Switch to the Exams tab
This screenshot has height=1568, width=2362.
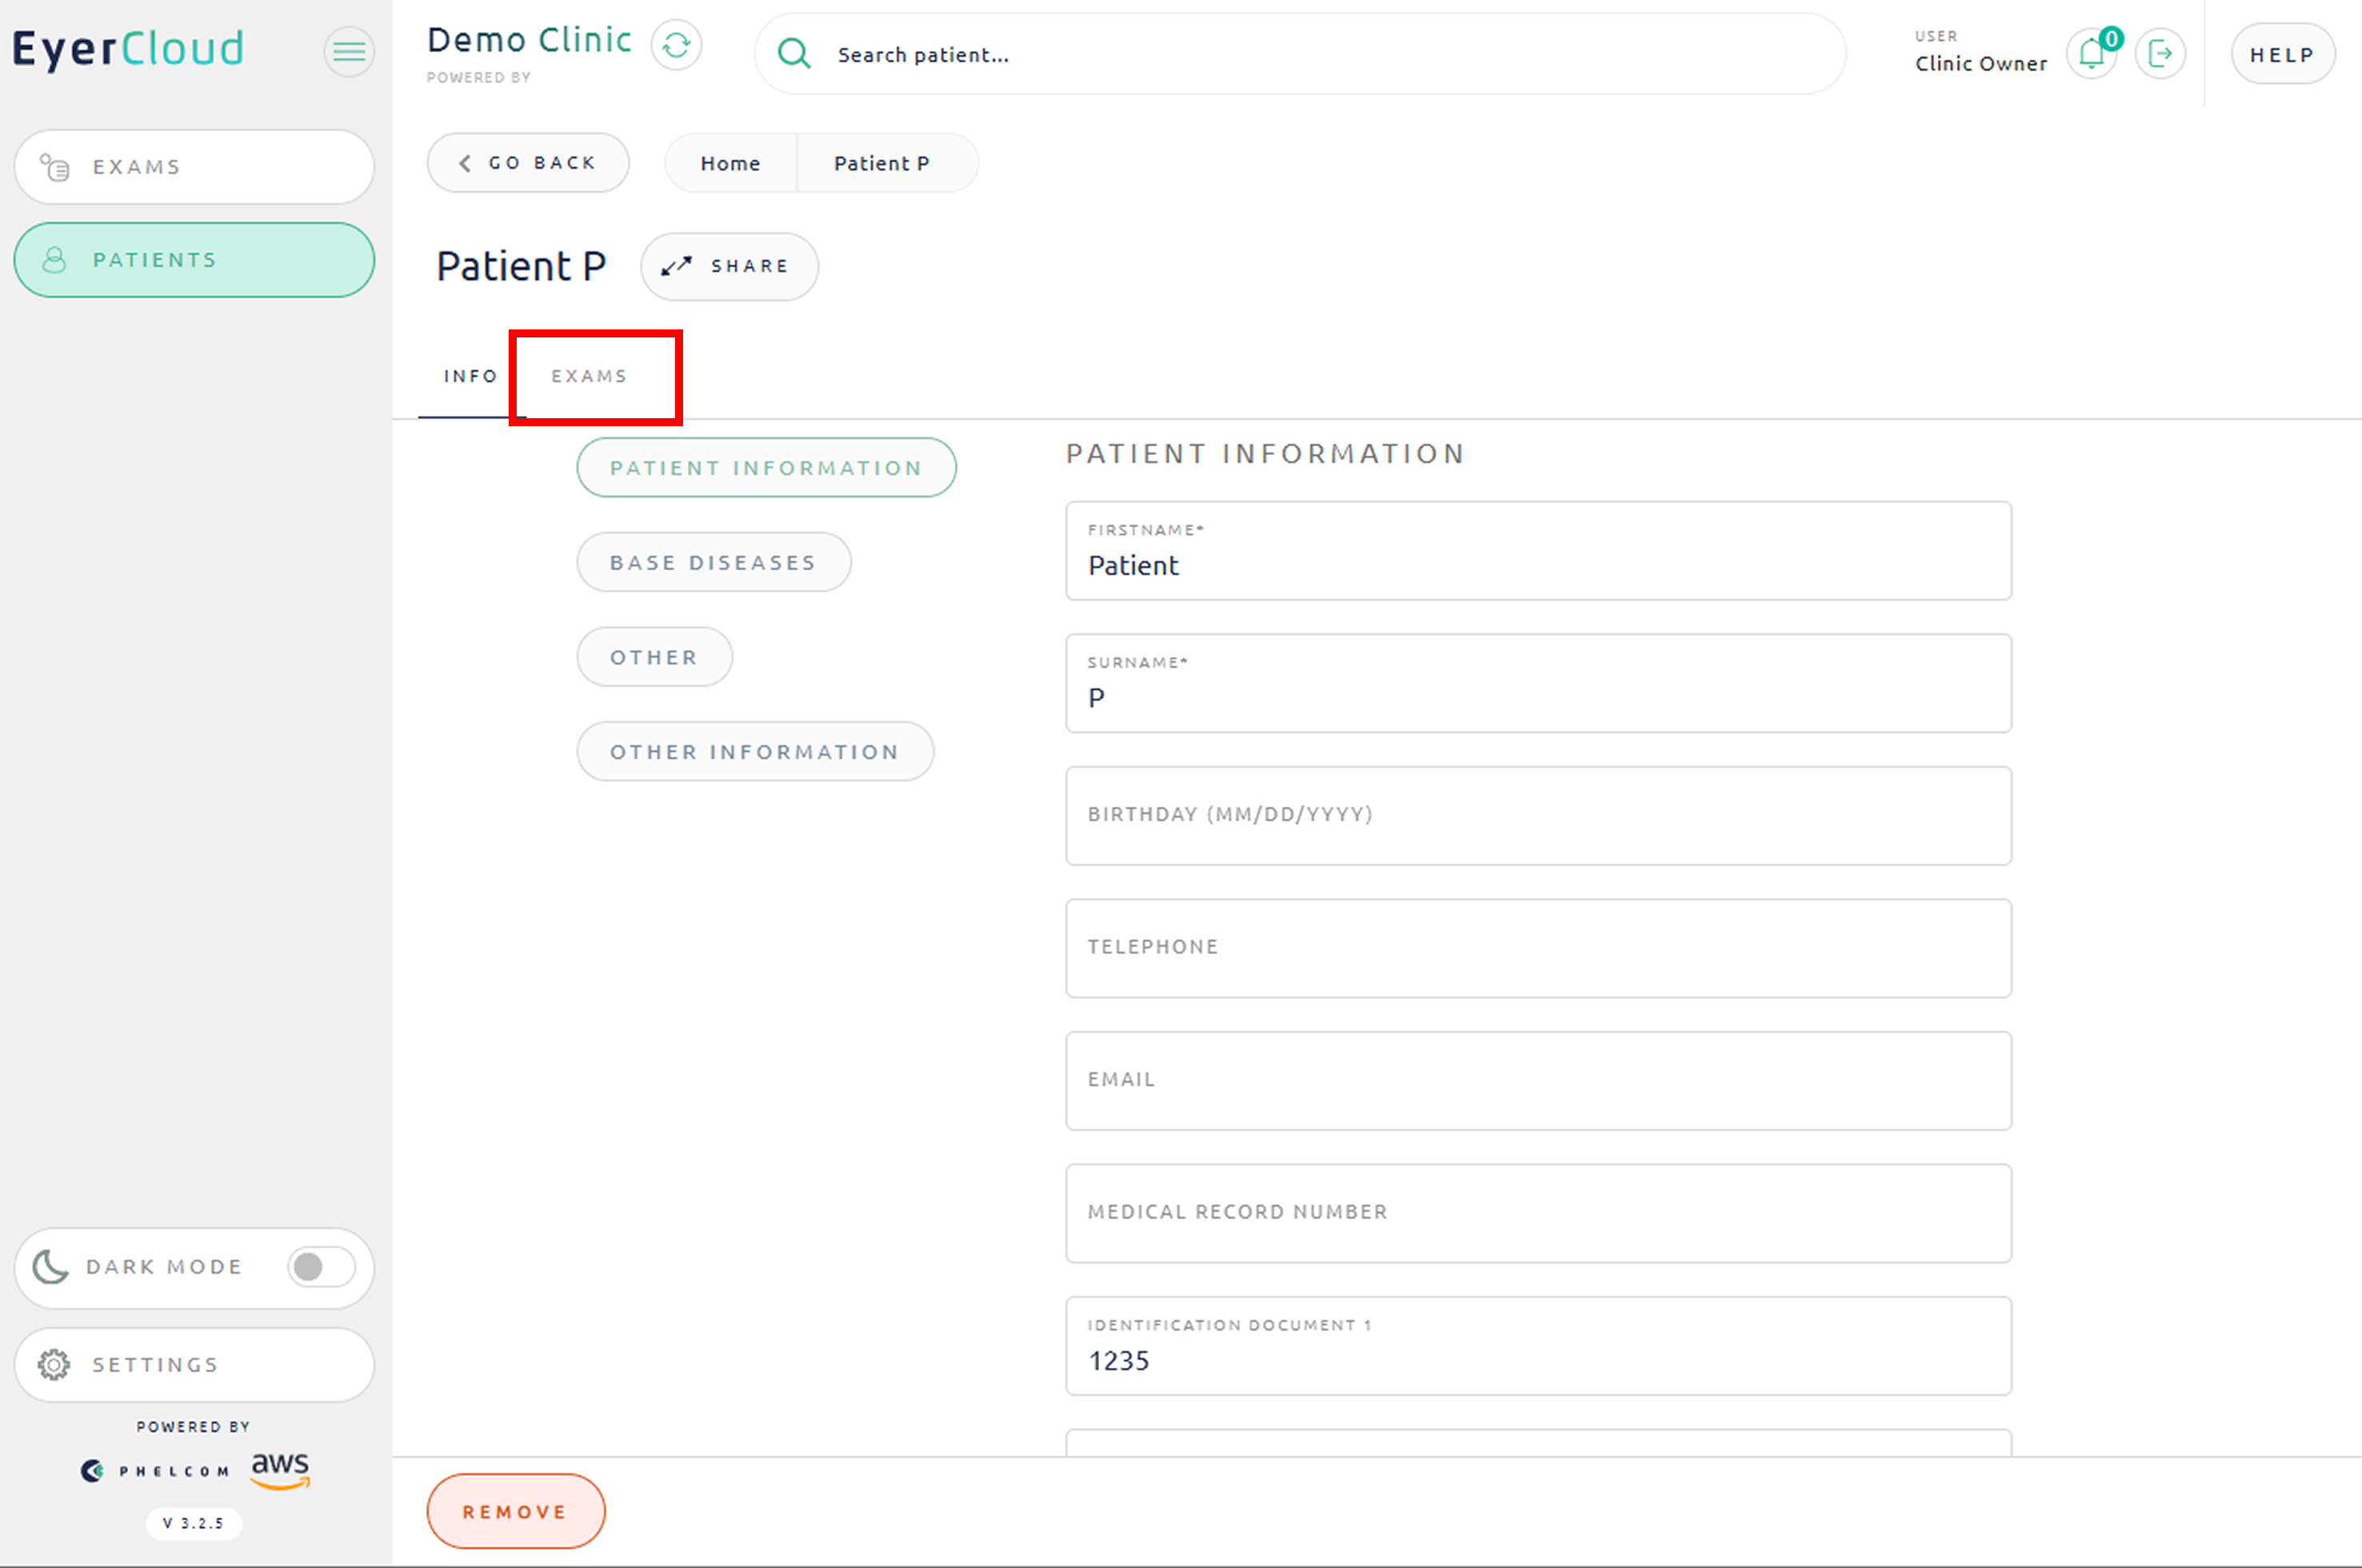(x=590, y=376)
